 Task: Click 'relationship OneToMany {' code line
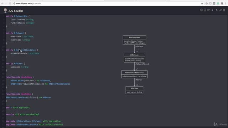click(x=20, y=77)
